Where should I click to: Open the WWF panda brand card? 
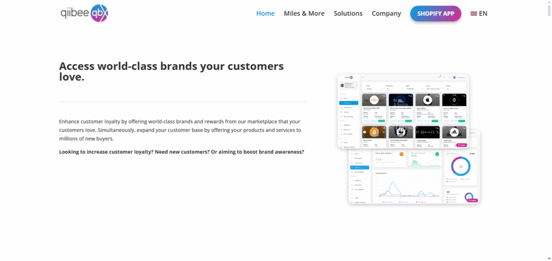click(x=401, y=132)
